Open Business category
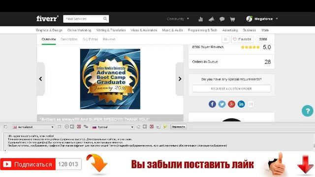Screen dimensions: 315x177 [250, 30]
